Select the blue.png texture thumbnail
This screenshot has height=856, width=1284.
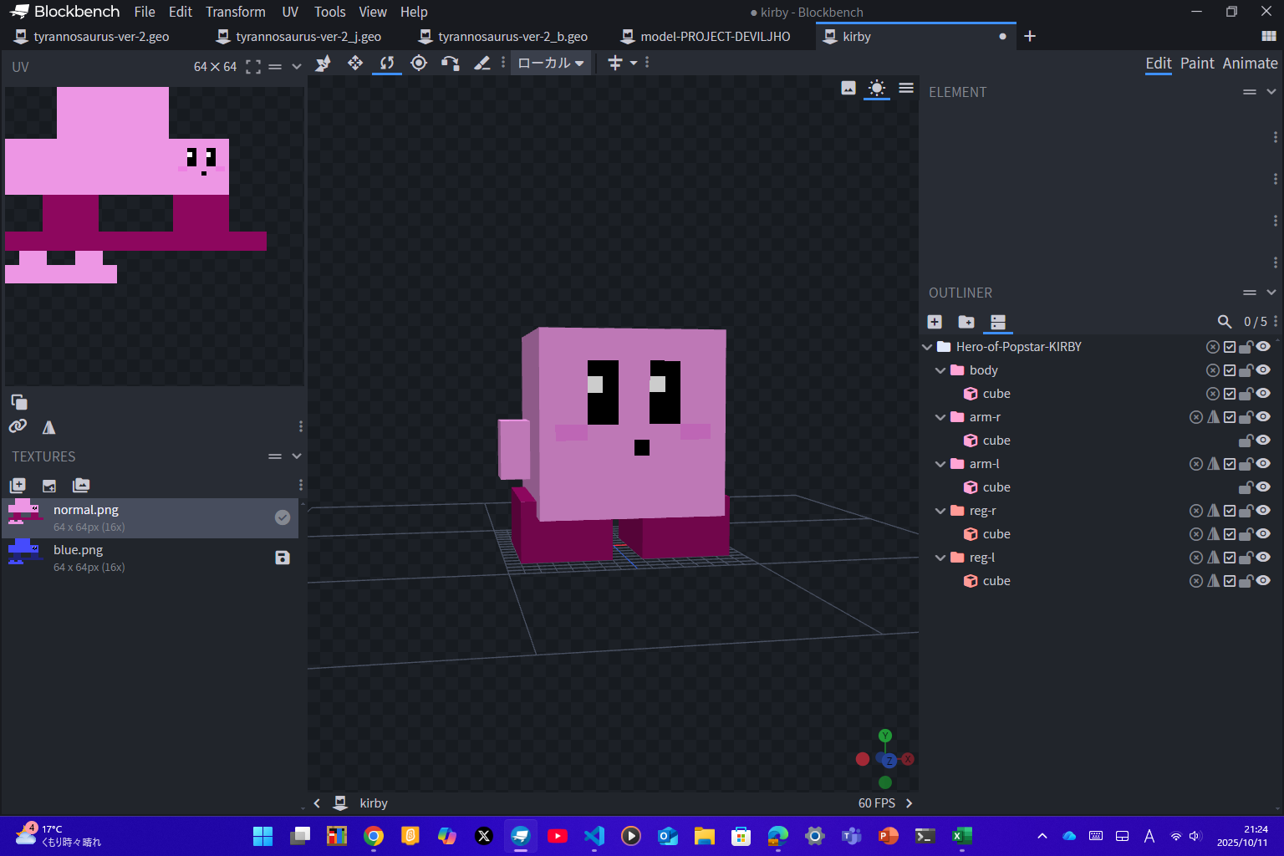coord(23,551)
